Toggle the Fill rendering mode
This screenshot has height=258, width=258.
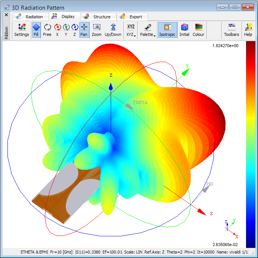[x=36, y=30]
